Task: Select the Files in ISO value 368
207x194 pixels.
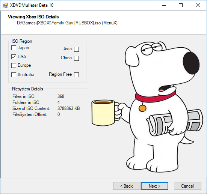Action: (x=61, y=96)
